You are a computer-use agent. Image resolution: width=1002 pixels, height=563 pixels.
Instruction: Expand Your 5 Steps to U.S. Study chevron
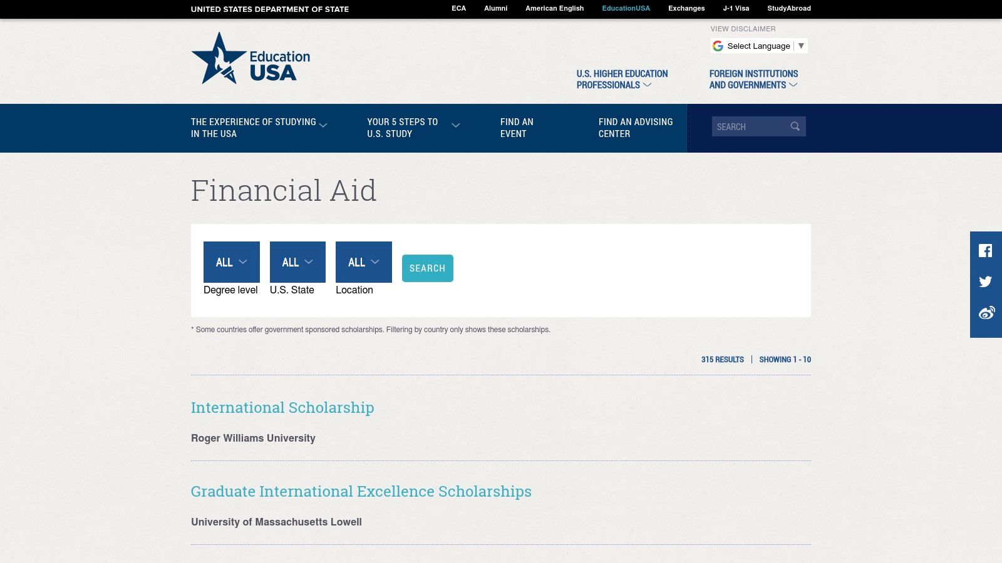pyautogui.click(x=456, y=125)
